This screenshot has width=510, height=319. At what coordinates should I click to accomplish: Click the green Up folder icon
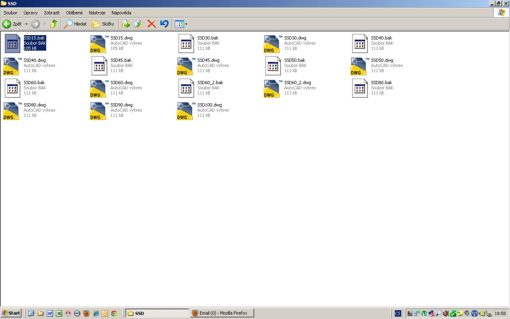(54, 24)
